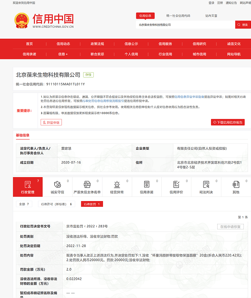Open 通知公告 top link
Image resolution: width=251 pixels, height=298 pixels.
[231, 3]
